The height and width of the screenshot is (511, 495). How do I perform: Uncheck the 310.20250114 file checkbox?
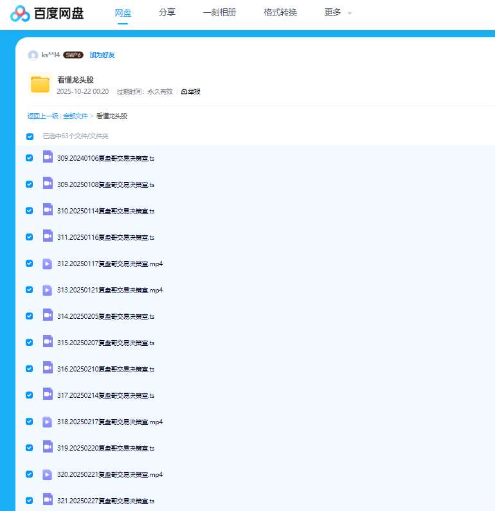(x=30, y=211)
